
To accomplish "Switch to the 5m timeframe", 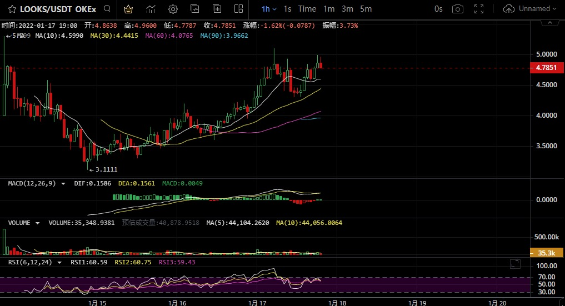I will pos(366,9).
